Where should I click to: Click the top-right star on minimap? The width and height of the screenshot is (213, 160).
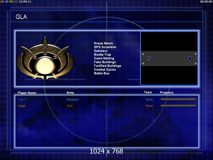pos(195,54)
